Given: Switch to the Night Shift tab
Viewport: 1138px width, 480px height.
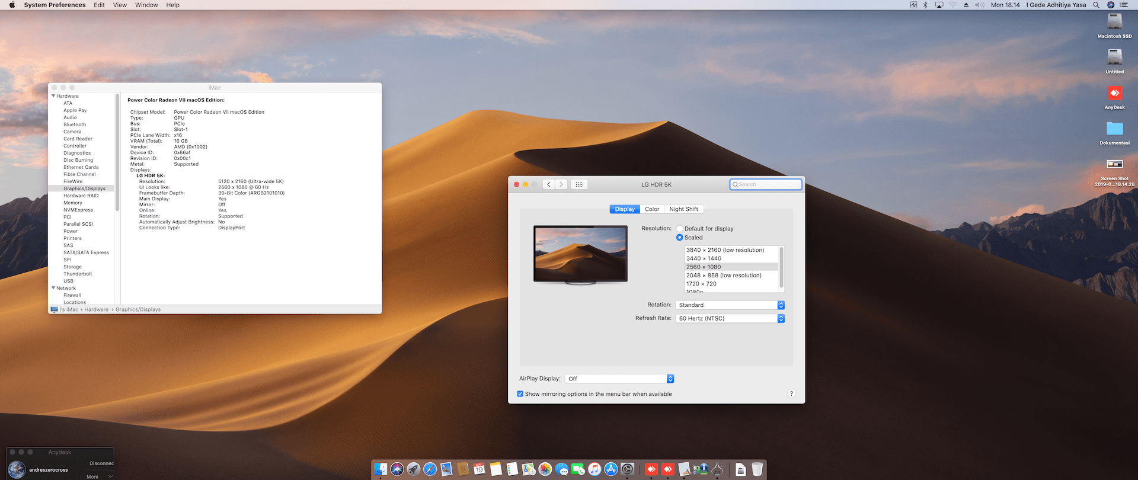Looking at the screenshot, I should [684, 209].
